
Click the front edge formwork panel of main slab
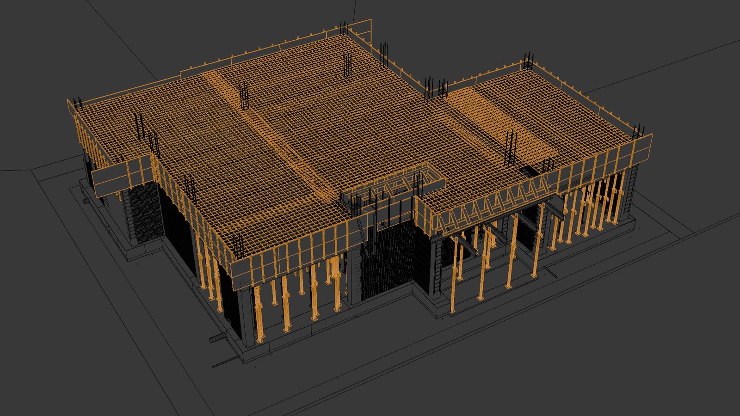[287, 263]
